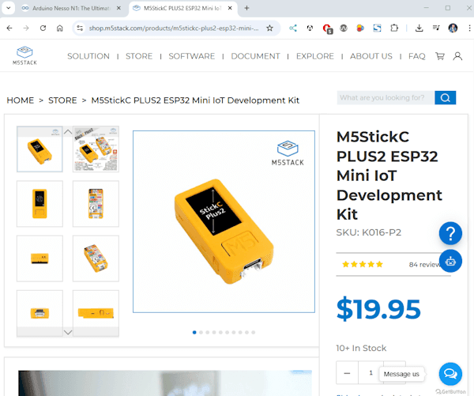Viewport: 474px width, 396px height.
Task: Open the SOLUTION menu
Action: click(x=88, y=56)
